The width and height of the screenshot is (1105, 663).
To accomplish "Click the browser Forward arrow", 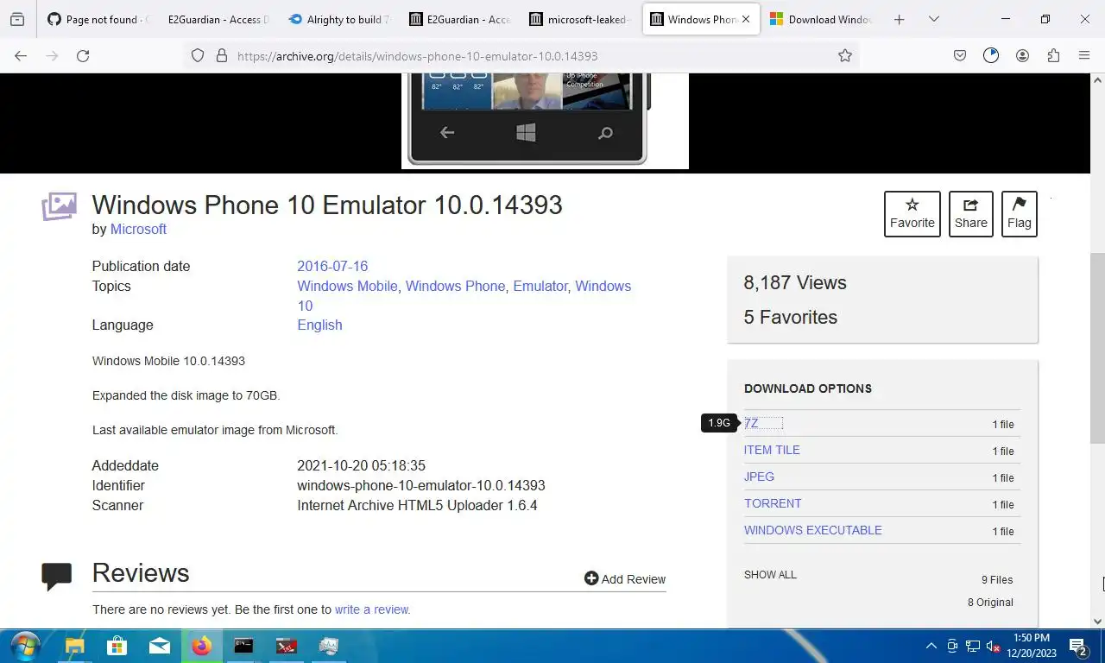I will (52, 55).
